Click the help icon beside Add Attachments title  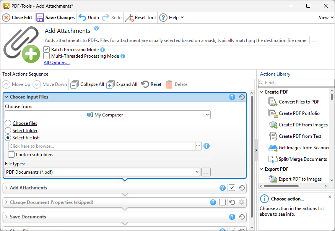coord(96,28)
